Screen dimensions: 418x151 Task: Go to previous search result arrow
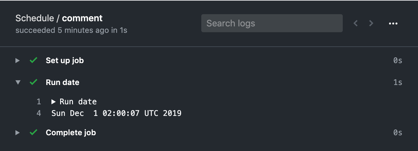tap(356, 23)
